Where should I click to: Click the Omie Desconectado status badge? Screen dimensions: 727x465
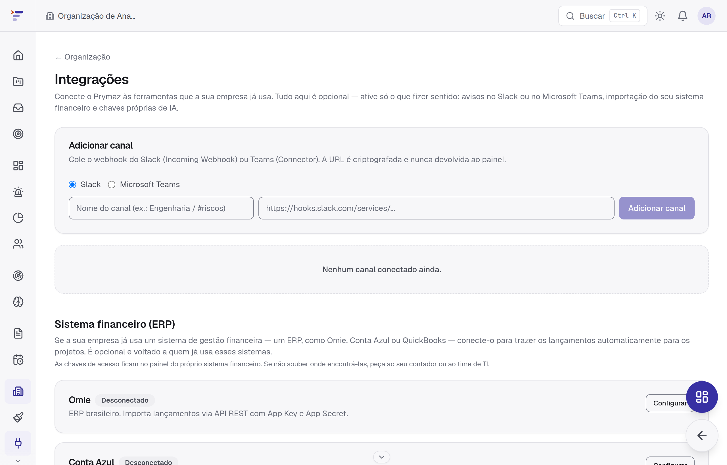pyautogui.click(x=125, y=400)
